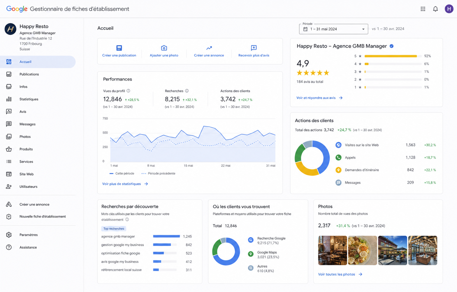Screen dimensions: 457x292
Task: Click the Période précédente legend entry
Action: click(158, 174)
